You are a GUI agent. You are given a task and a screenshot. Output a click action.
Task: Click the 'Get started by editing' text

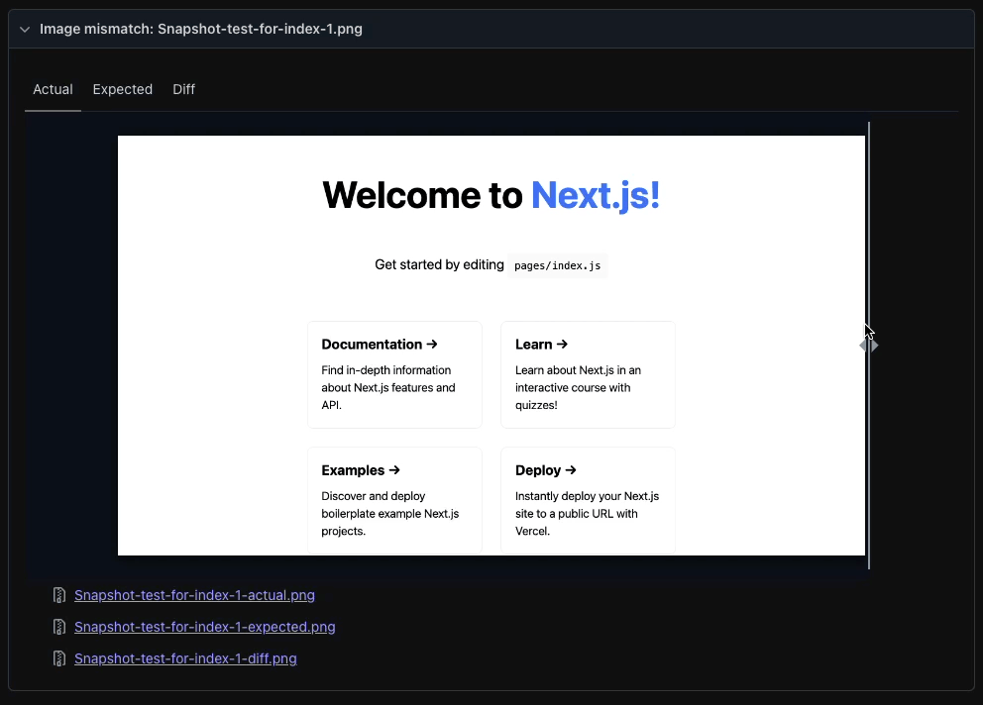439,265
